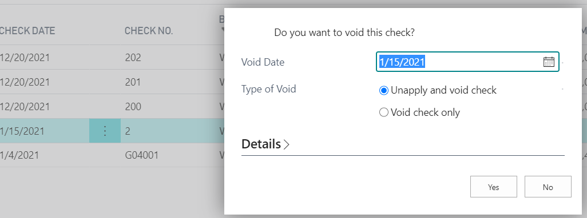
Task: Select Unapply and void check option
Action: coord(384,90)
